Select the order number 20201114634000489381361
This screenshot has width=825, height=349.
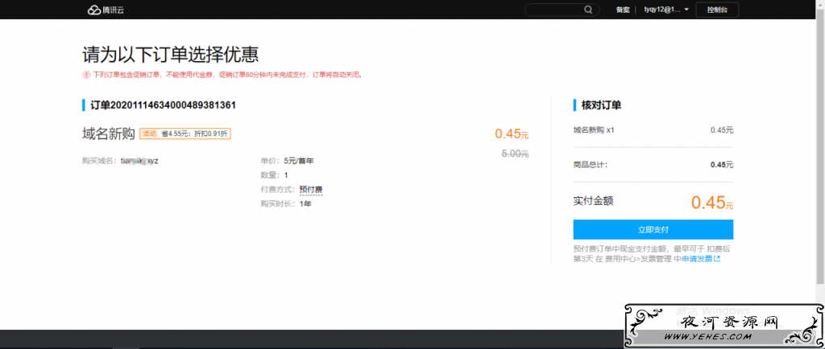[172, 105]
